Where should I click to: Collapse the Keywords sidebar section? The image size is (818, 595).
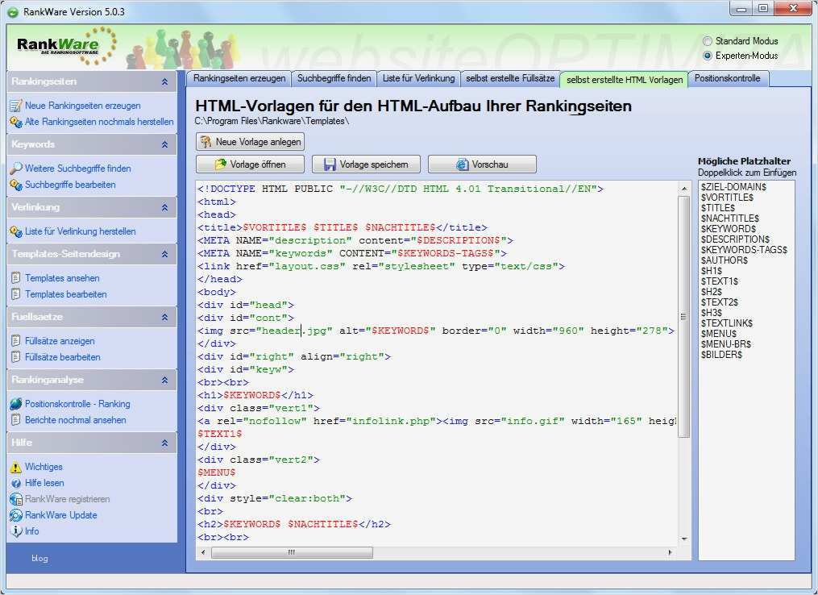[165, 144]
